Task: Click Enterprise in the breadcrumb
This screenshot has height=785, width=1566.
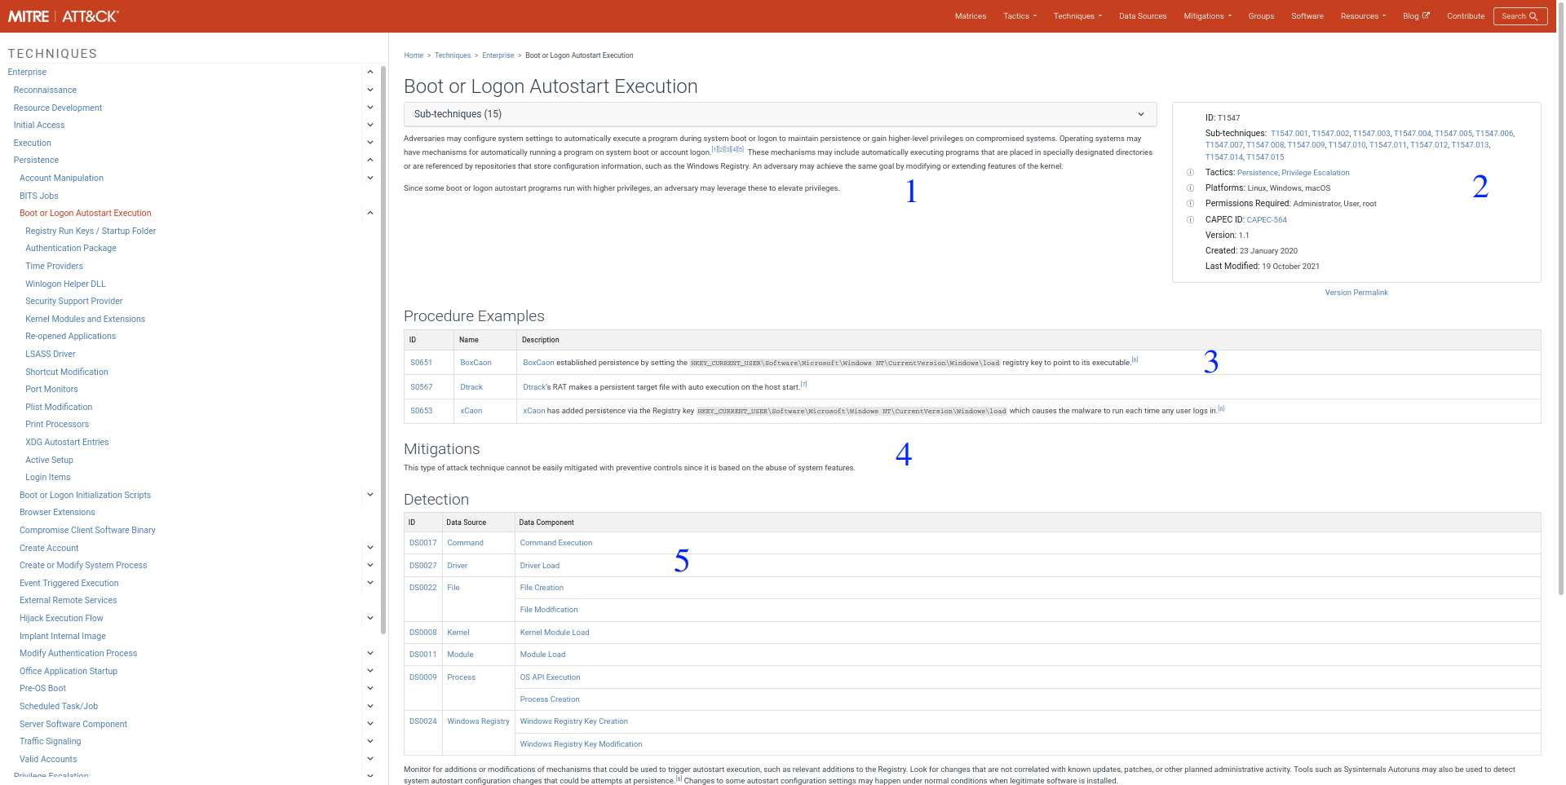Action: [498, 55]
